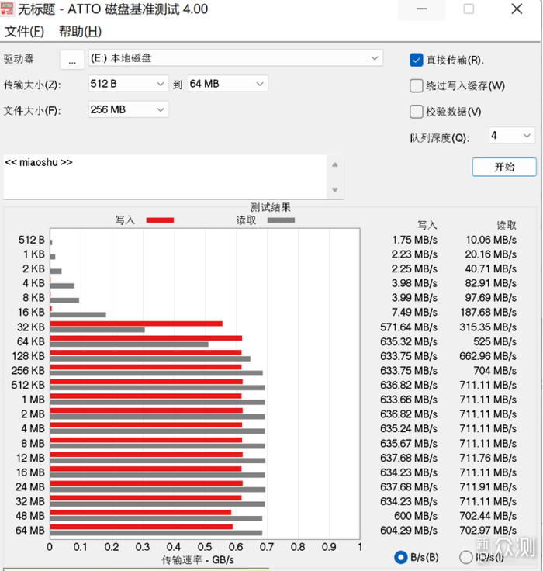The width and height of the screenshot is (543, 571).
Task: Click the red write bar for 32 KB
Action: point(137,324)
